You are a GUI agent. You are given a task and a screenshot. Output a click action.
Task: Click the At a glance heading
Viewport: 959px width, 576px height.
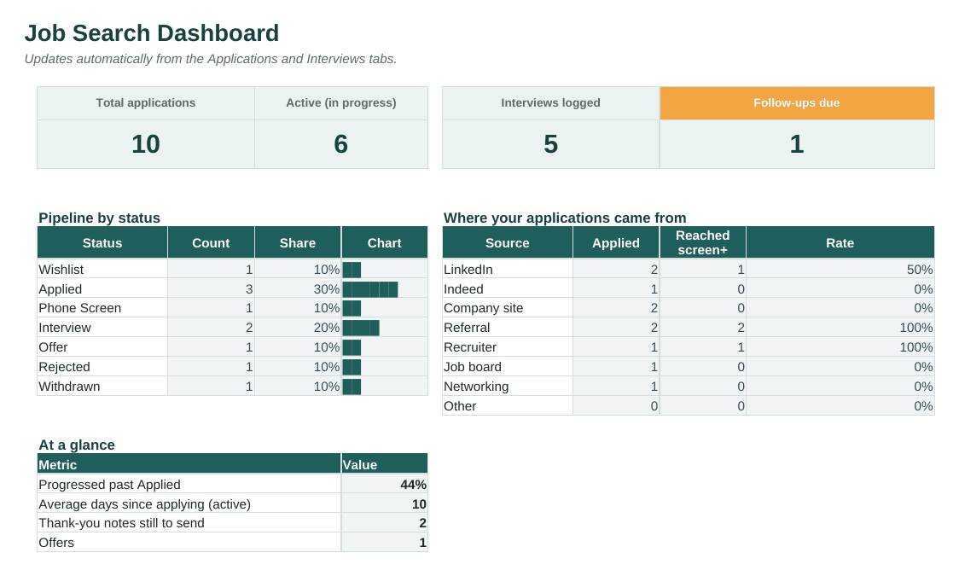pyautogui.click(x=77, y=445)
